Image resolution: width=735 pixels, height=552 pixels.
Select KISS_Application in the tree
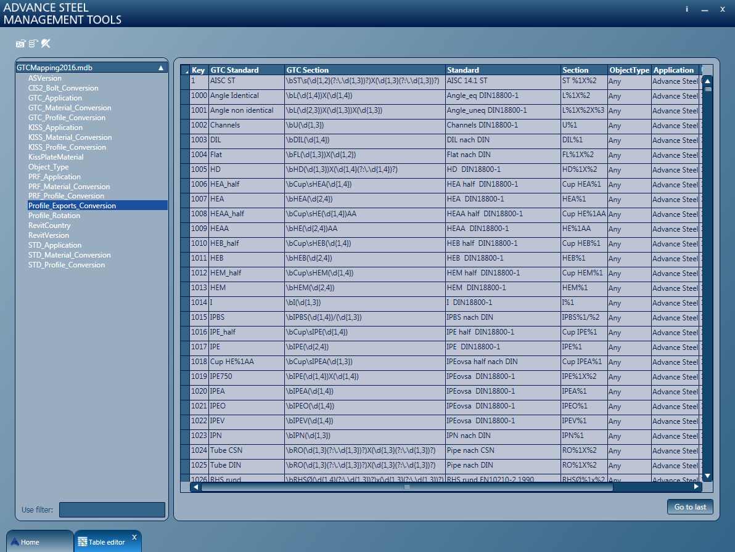coord(55,128)
